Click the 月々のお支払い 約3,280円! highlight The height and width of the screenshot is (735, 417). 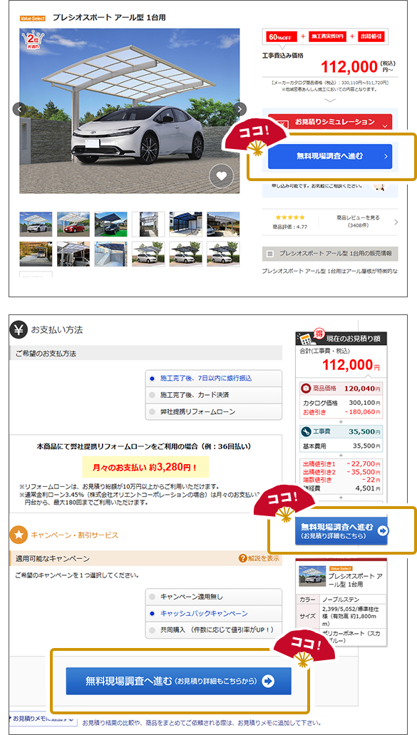coord(145,467)
